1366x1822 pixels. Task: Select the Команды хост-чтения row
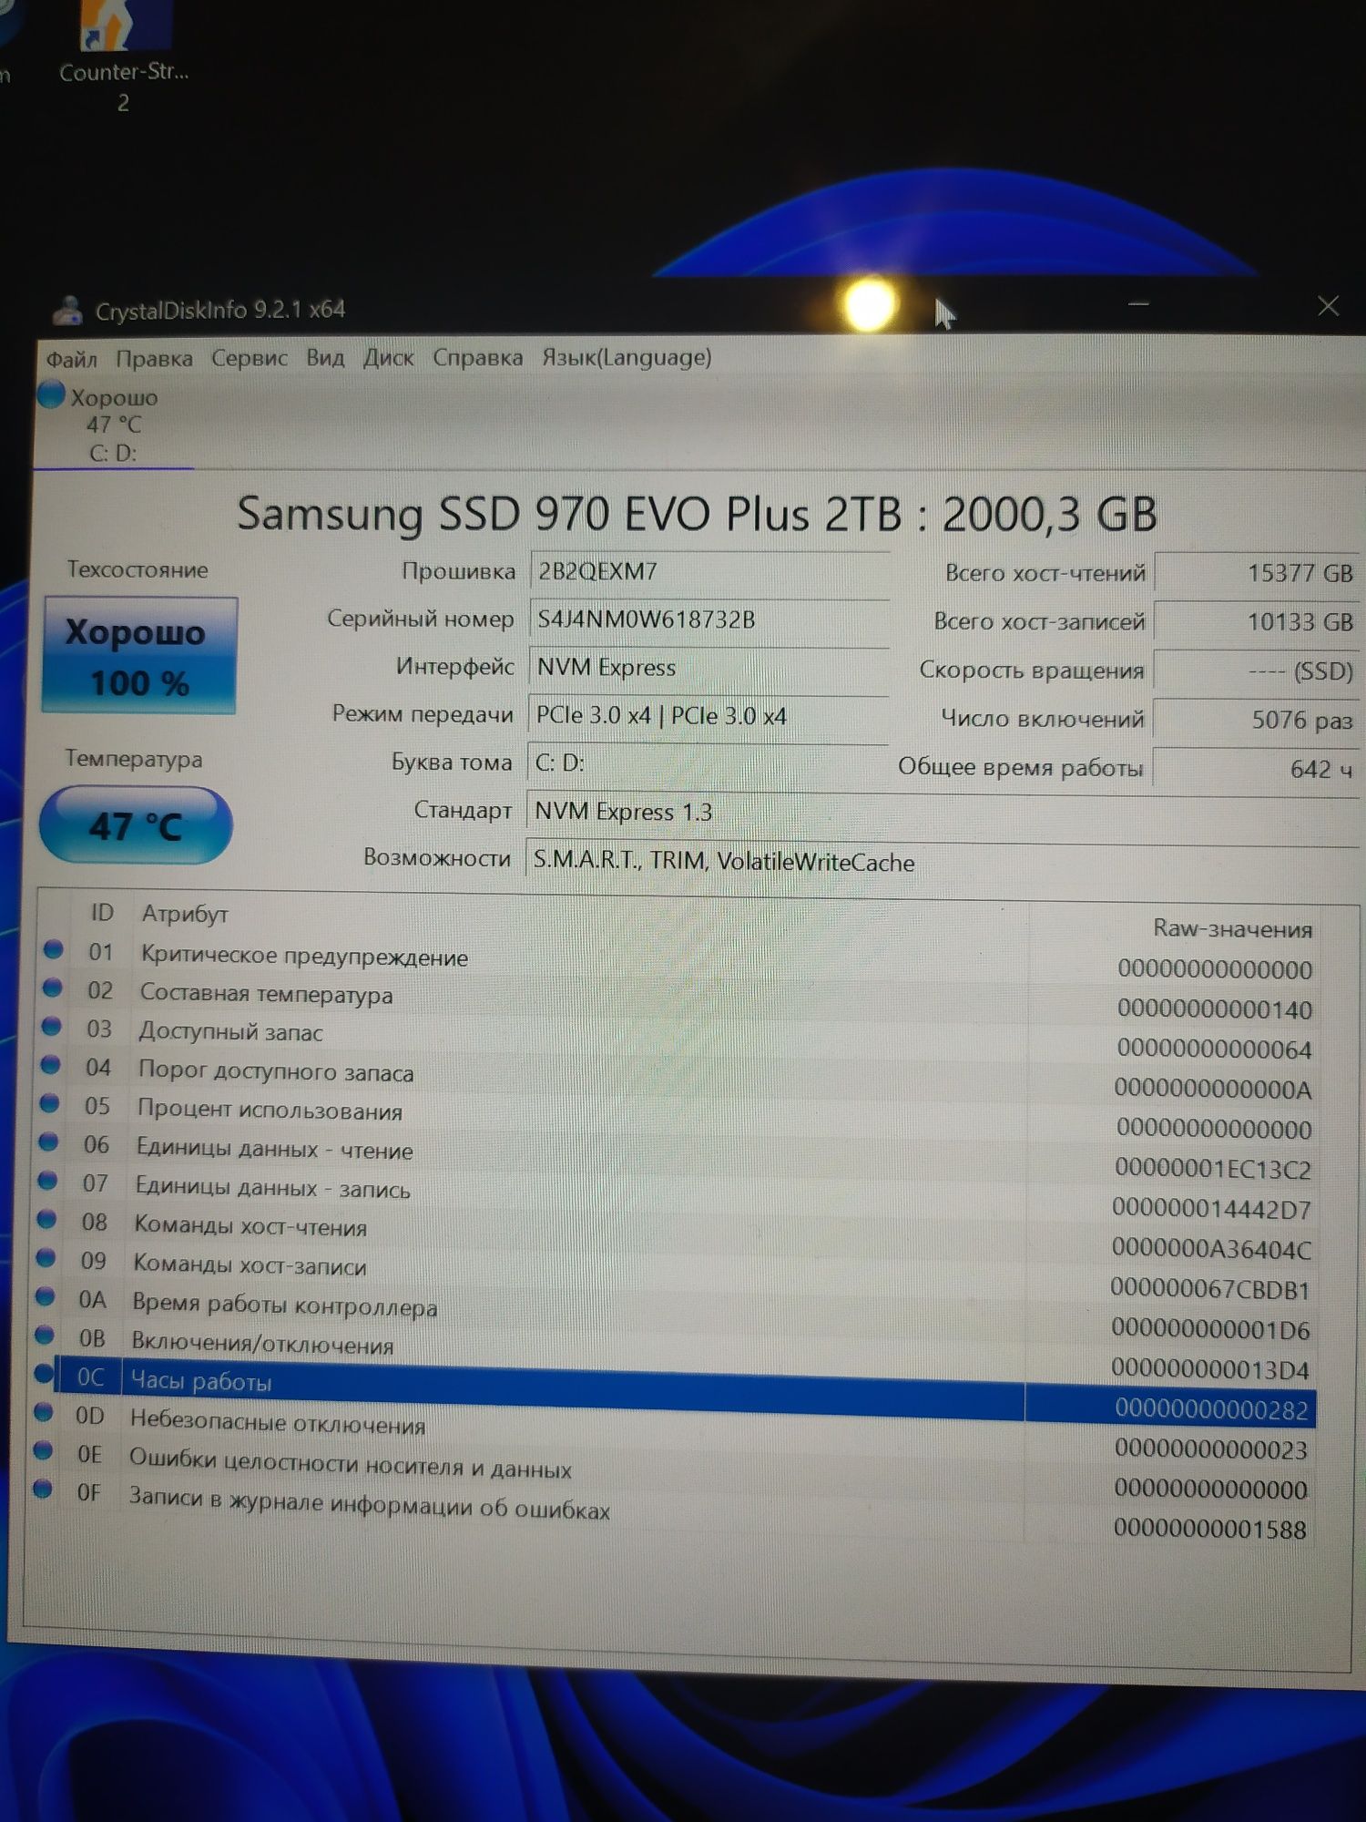click(678, 1235)
